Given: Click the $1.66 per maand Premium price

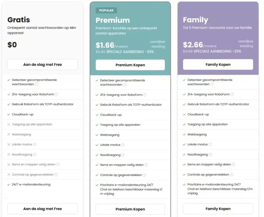Looking at the screenshot, I should coord(112,45).
